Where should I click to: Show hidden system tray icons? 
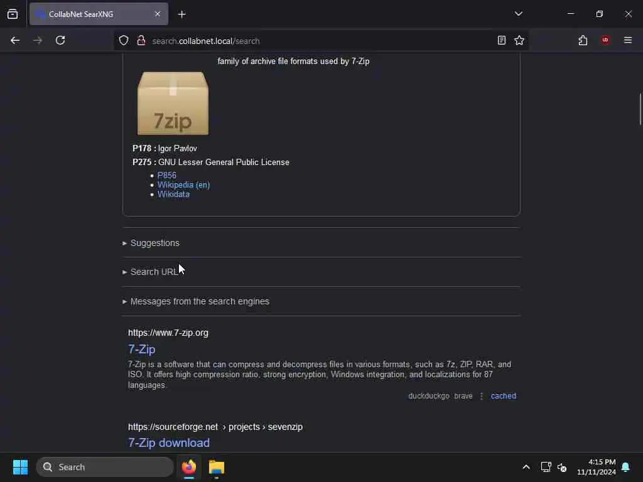coord(526,467)
